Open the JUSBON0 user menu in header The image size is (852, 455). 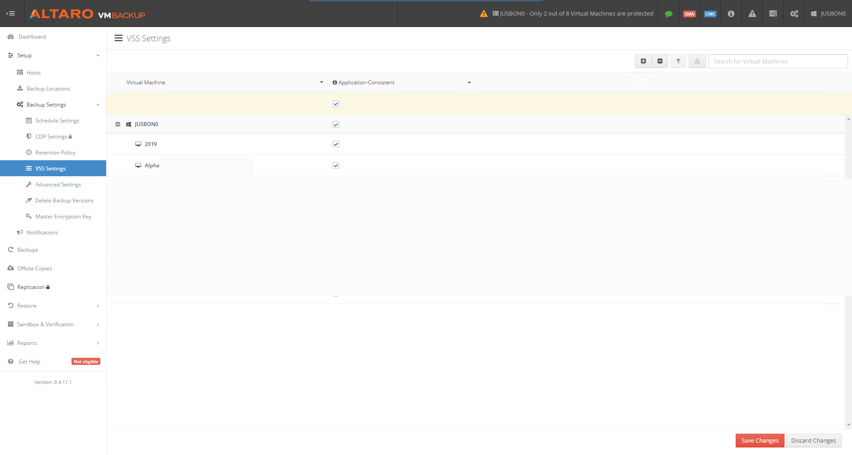(828, 14)
